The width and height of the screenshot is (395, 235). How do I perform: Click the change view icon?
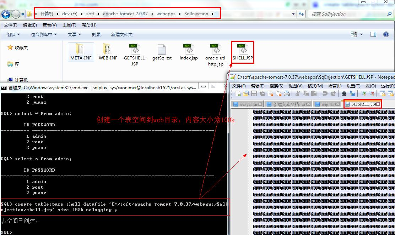point(354,34)
